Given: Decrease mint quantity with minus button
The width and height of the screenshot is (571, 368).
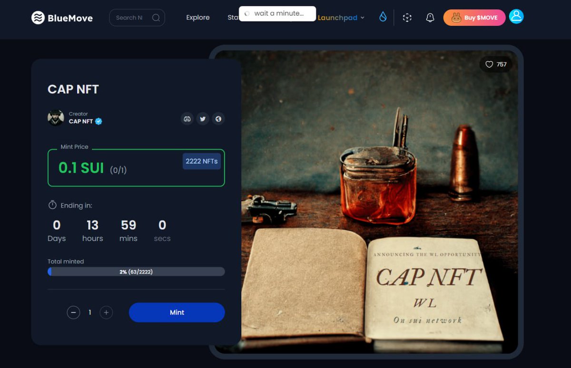Looking at the screenshot, I should click(x=73, y=312).
